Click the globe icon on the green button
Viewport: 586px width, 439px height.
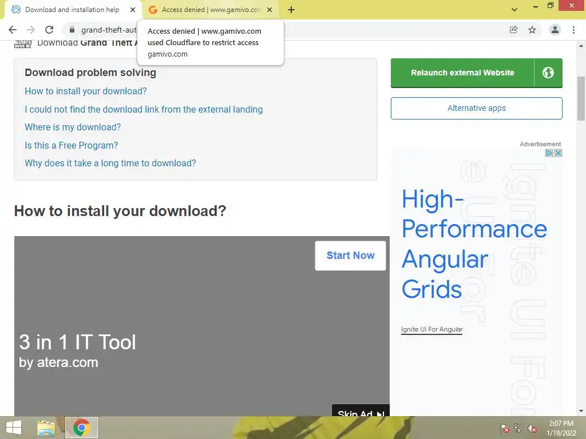548,73
